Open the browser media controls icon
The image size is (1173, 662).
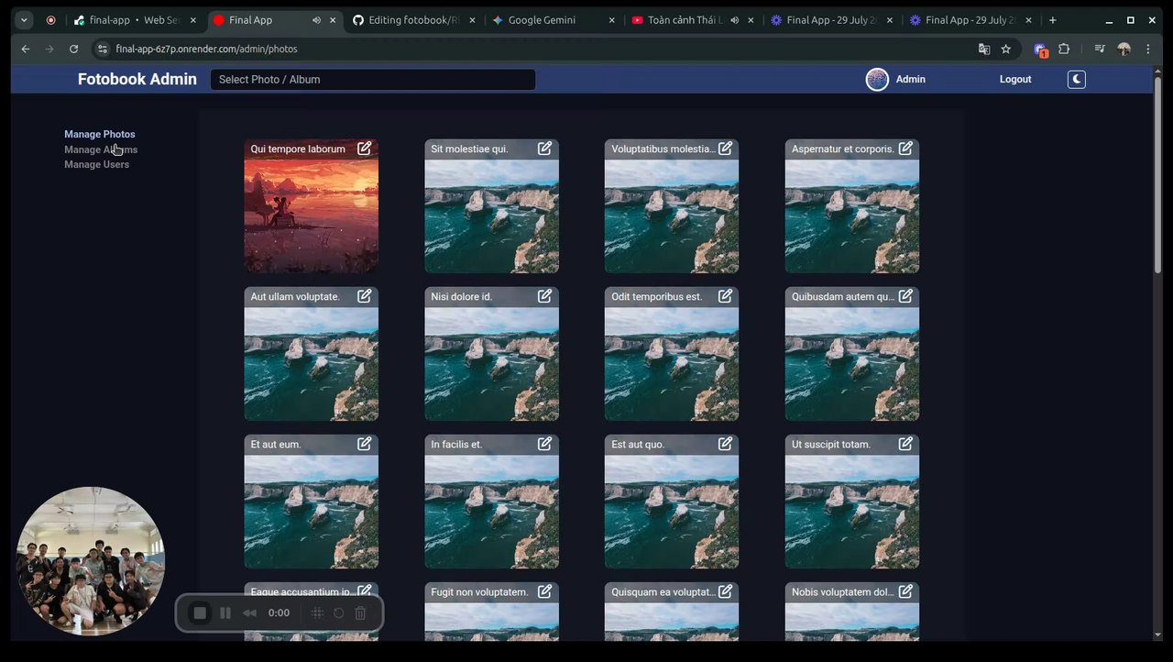click(1100, 49)
